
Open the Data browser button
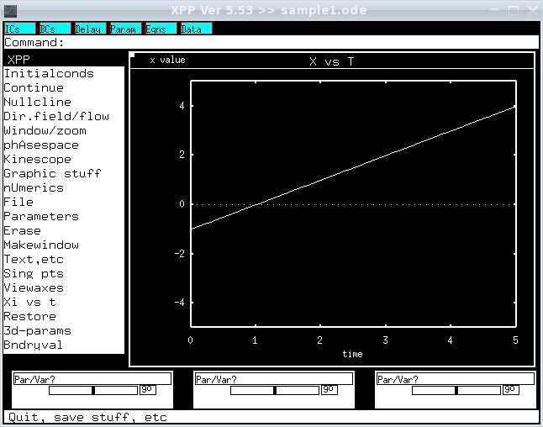coord(197,29)
